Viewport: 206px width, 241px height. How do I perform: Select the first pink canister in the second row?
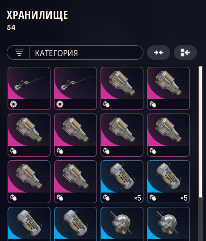(29, 135)
